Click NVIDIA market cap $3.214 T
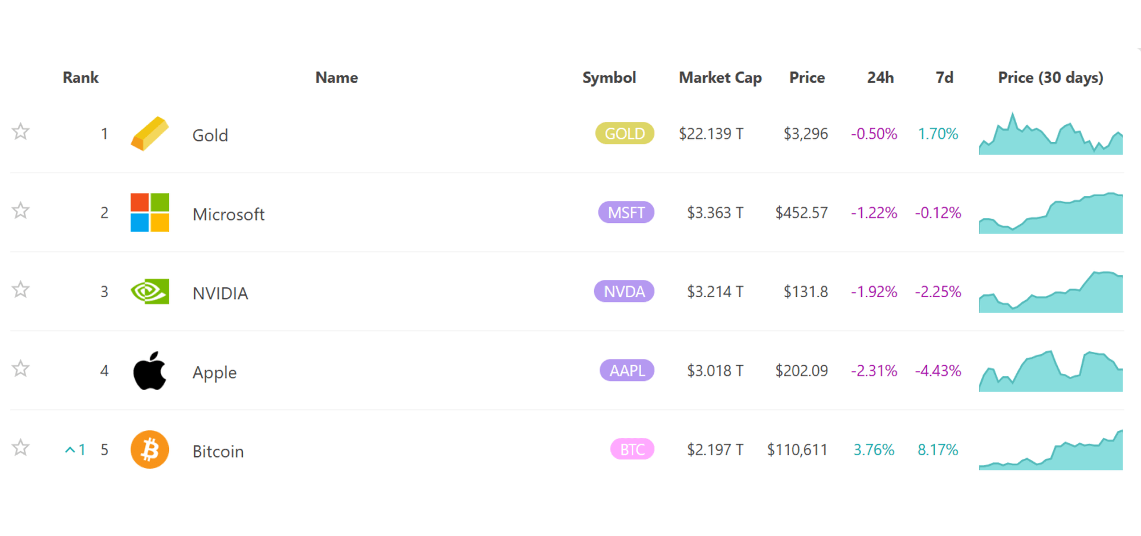 (x=716, y=292)
